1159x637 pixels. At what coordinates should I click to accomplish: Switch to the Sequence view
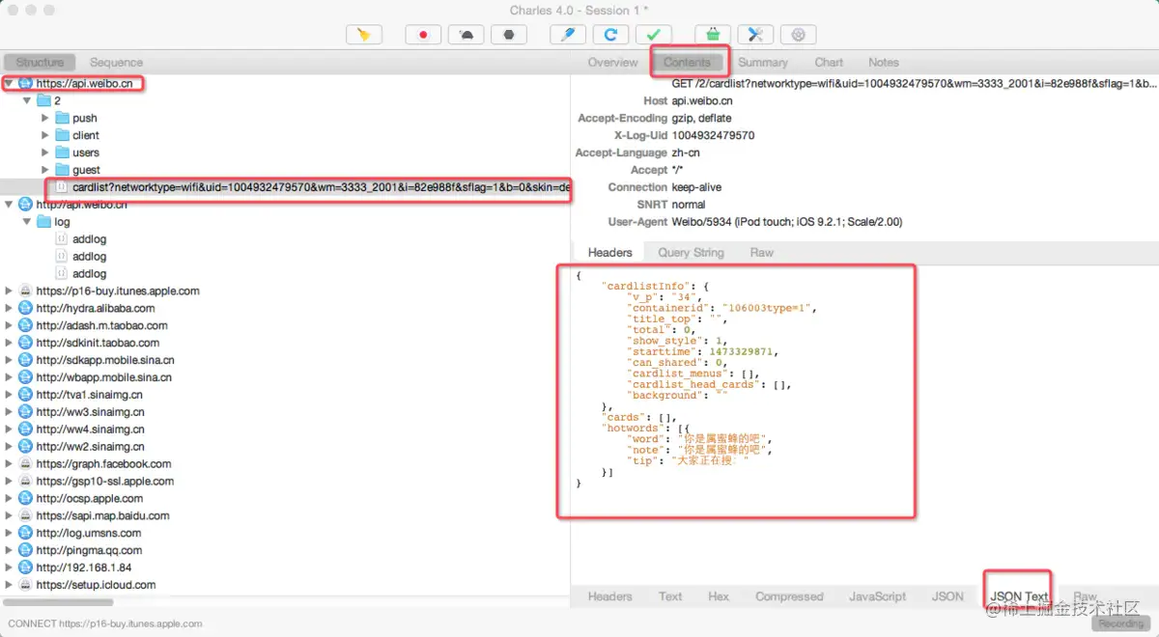coord(116,62)
